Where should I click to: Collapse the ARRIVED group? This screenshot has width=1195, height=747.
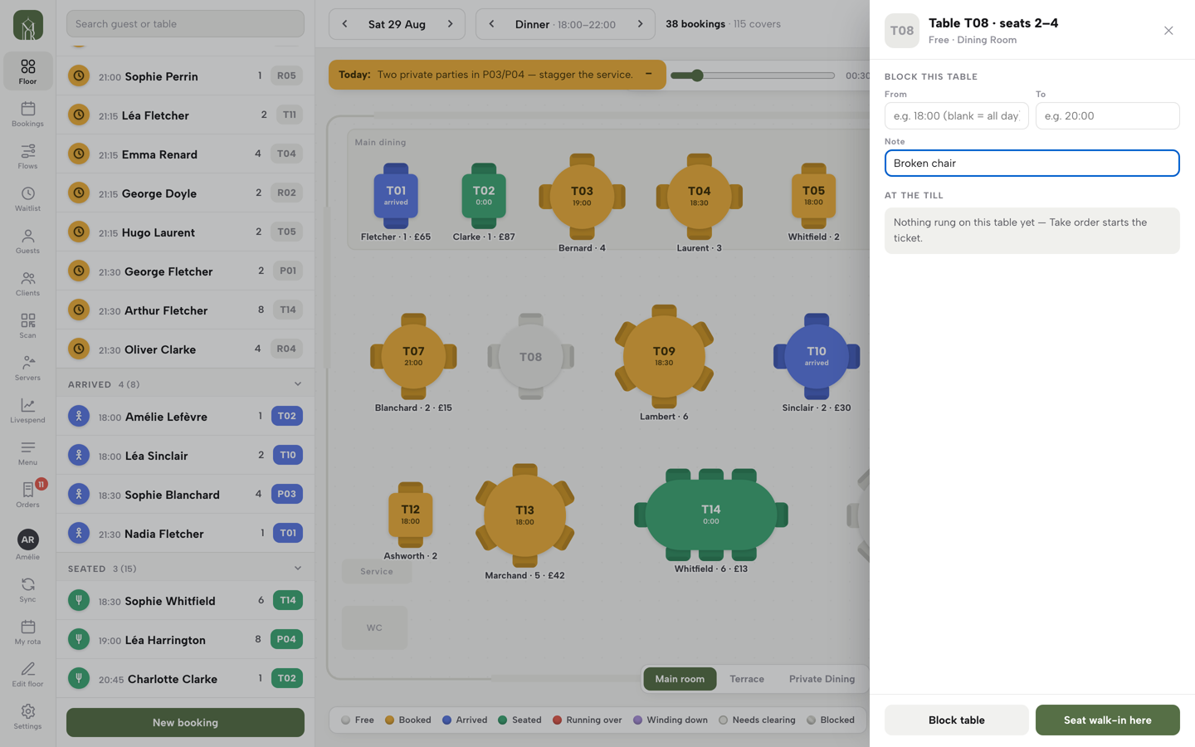(x=298, y=384)
